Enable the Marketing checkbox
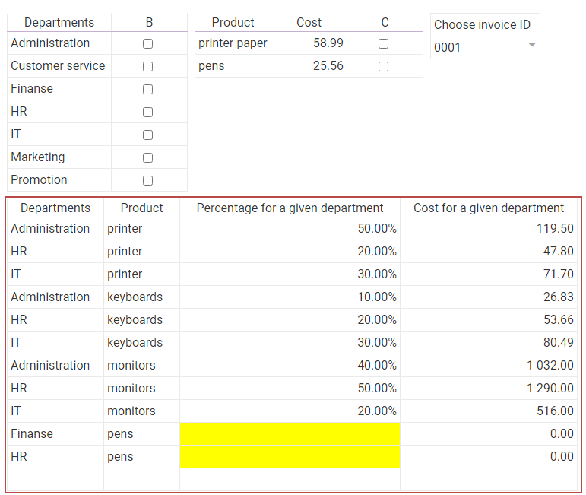Screen dimensions: 586x495 coord(147,157)
